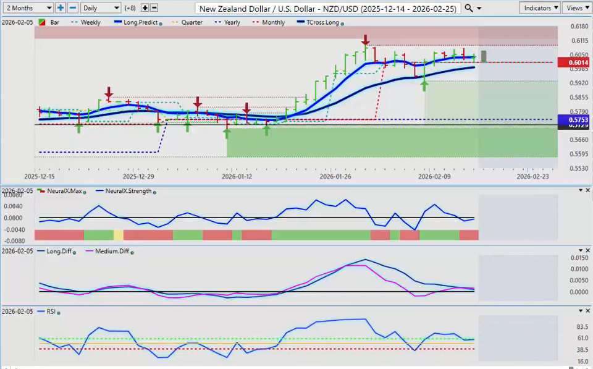Viewport: 593px width, 369px height.
Task: Close the RSI indicator panel
Action: tap(587, 310)
